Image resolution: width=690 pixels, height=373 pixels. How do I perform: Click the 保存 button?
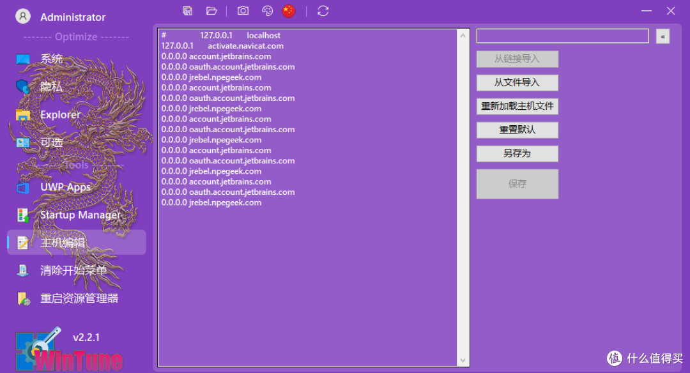tap(517, 184)
